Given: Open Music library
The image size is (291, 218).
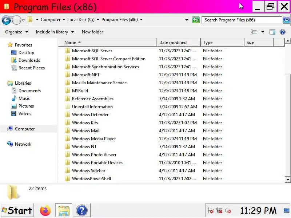Looking at the screenshot, I should [24, 98].
